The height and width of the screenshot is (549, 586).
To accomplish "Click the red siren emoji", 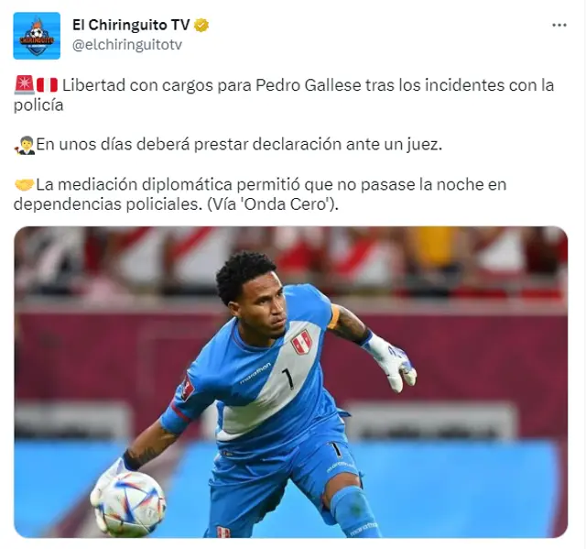I will coord(25,85).
